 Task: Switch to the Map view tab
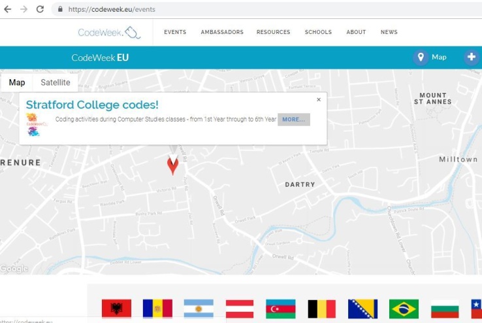(x=17, y=82)
